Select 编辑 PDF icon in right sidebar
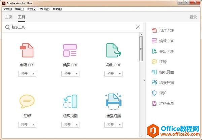The height and width of the screenshot is (140, 202). tap(154, 41)
